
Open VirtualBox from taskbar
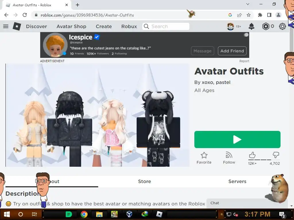[x=129, y=214]
